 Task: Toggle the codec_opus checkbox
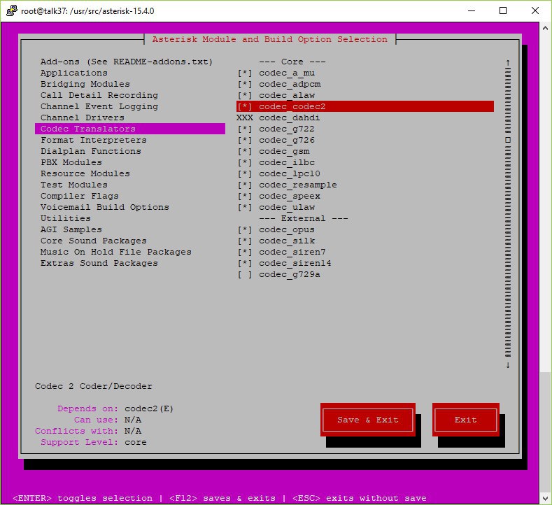click(x=245, y=230)
